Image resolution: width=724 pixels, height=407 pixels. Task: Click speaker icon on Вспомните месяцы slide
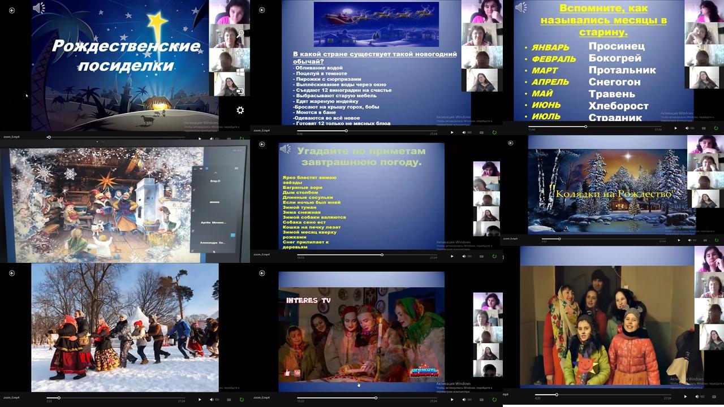click(521, 7)
